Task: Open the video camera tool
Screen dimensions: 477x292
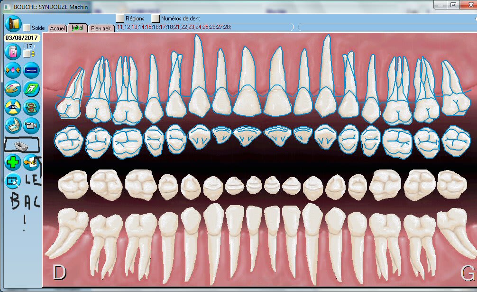Action: 32,126
